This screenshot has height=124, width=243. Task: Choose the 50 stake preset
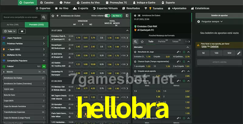[x=203, y=53]
